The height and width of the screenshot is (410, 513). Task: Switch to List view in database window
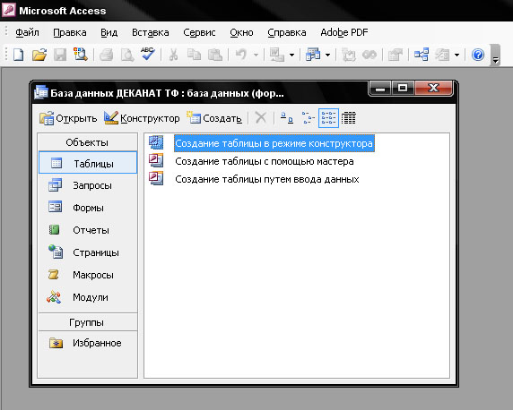[x=328, y=118]
